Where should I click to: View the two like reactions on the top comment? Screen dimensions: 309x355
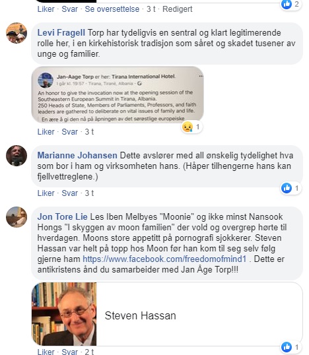tap(291, 4)
